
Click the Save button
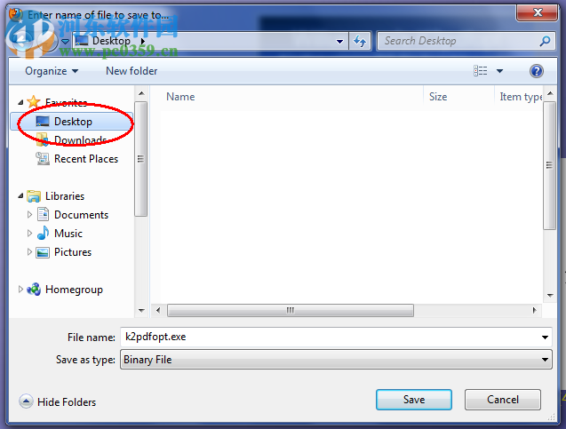click(414, 400)
